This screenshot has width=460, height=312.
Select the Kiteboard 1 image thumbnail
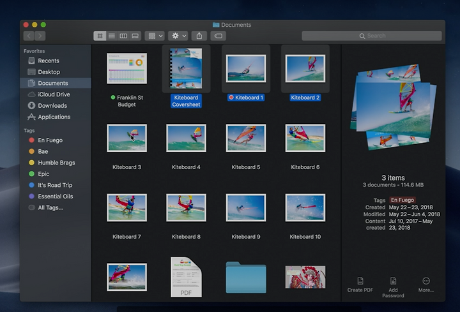click(x=246, y=68)
